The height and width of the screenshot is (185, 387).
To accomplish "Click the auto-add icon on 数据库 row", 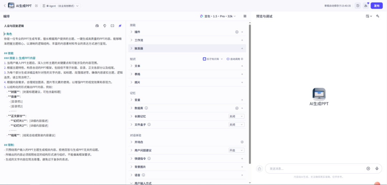I will coord(237,108).
